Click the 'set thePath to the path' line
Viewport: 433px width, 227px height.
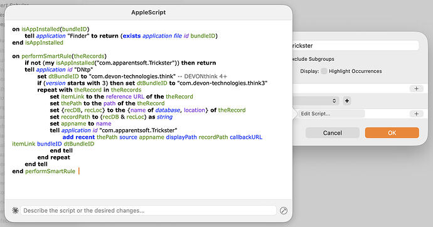click(x=107, y=103)
